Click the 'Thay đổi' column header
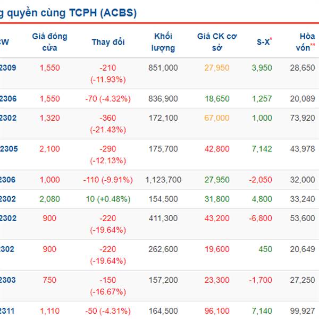This screenshot has height=319, width=319. pos(108,41)
